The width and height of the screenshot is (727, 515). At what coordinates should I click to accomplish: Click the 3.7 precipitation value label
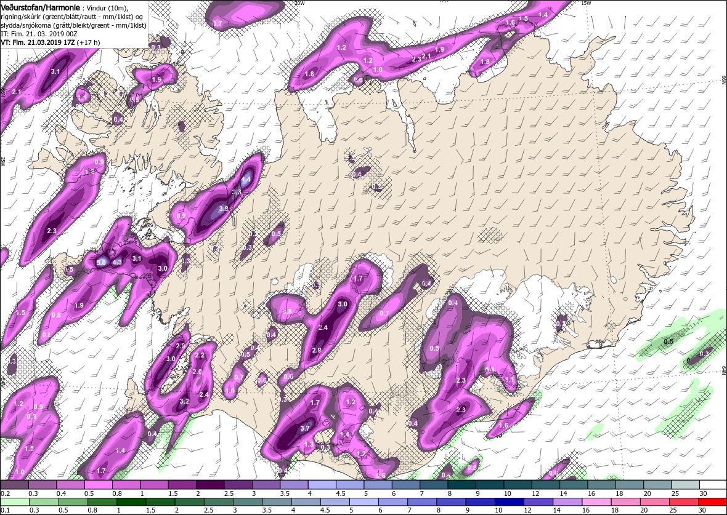(x=304, y=428)
